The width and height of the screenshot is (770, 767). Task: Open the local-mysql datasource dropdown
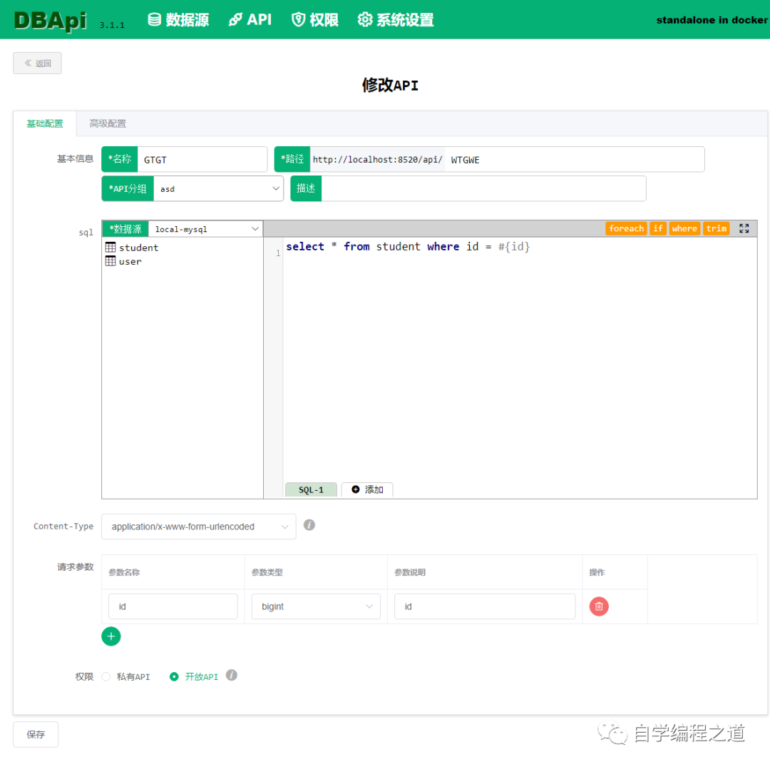206,229
